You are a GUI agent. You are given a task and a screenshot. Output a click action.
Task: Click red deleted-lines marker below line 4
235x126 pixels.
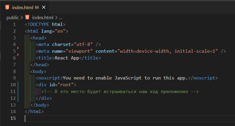click(x=18, y=48)
